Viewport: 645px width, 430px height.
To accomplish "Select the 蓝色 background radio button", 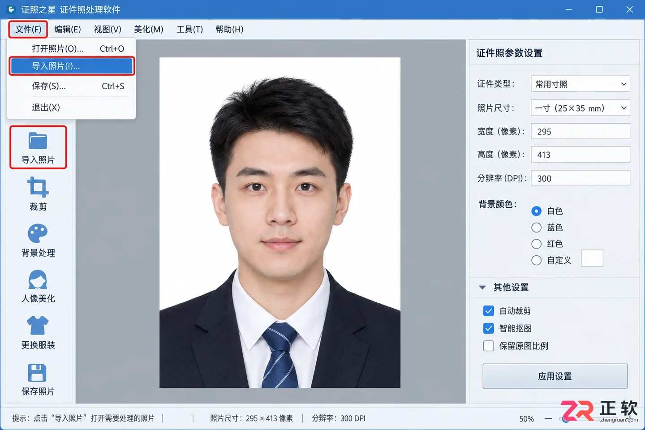I will [536, 228].
